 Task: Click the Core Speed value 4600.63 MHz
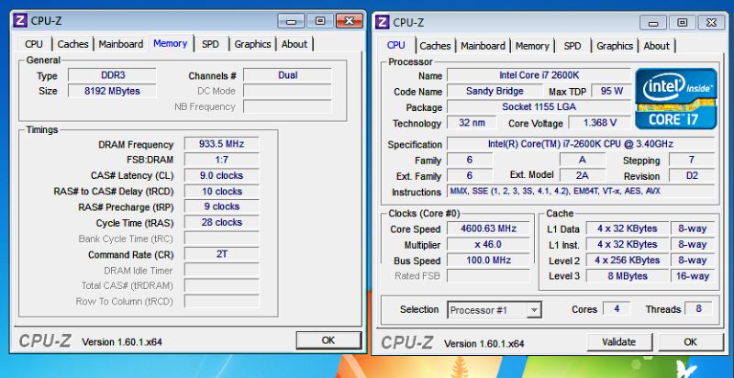point(488,228)
